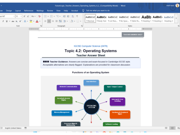Expand the font size dropdown
The width and height of the screenshot is (180, 135).
click(21, 16)
